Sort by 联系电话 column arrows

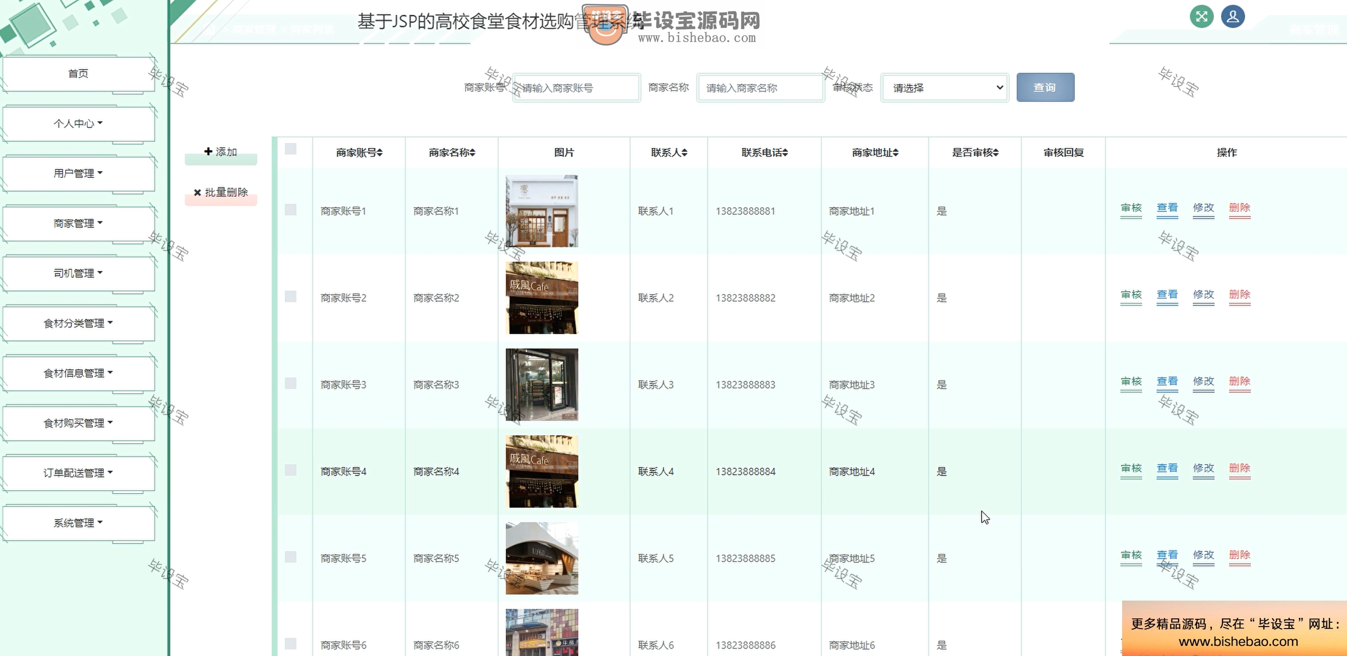tap(785, 152)
